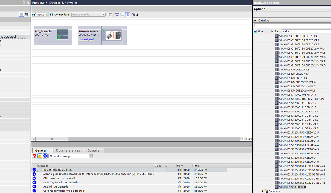Select SINAMICS G130/G150 CBE20 V4.6 entry

tap(299, 36)
